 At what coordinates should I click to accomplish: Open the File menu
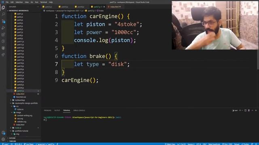(x=7, y=2)
